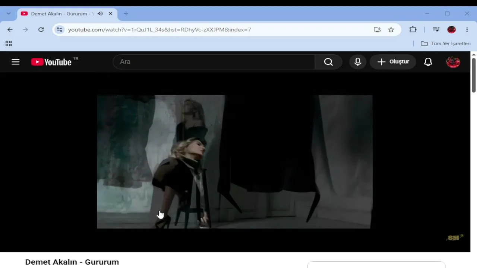The width and height of the screenshot is (477, 268).
Task: Install app icon in address bar
Action: (x=377, y=29)
